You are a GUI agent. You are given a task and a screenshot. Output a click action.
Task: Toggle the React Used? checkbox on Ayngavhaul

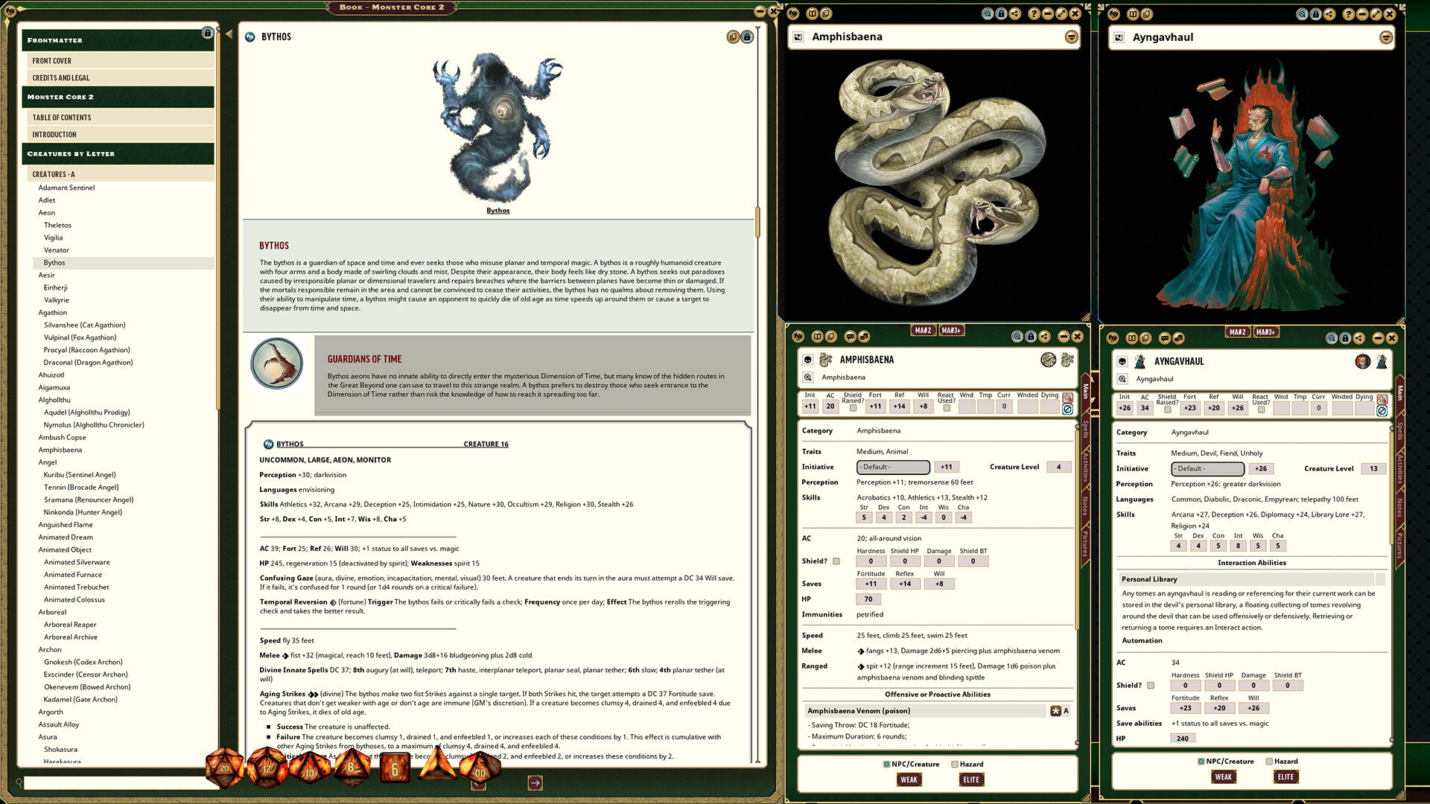click(x=1261, y=409)
